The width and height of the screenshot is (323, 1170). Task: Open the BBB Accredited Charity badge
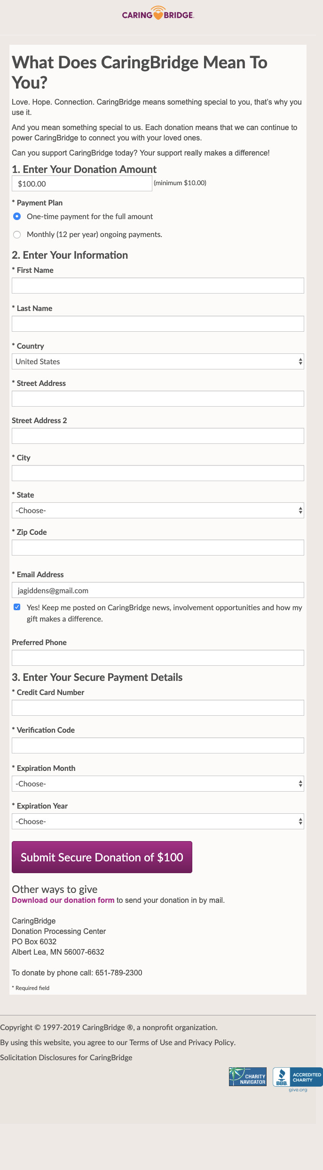pos(298,1077)
